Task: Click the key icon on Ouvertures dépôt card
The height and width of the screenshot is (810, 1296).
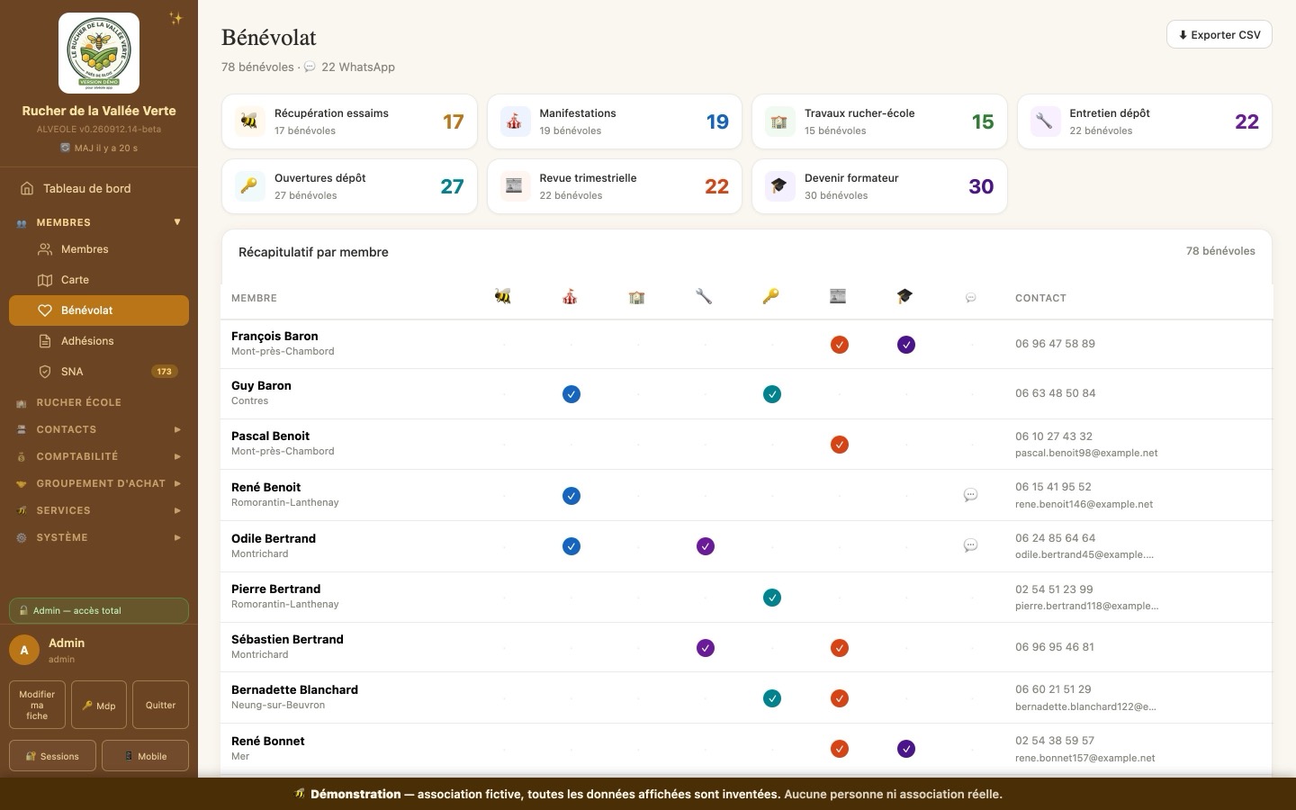Action: point(249,186)
